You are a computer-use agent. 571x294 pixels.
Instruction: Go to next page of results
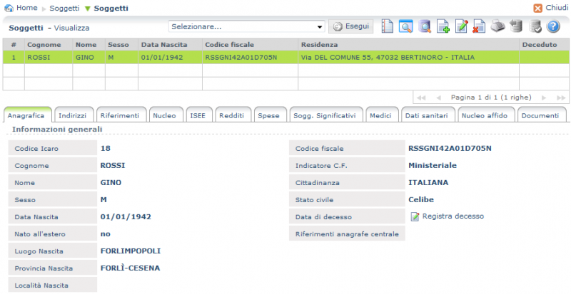tap(544, 98)
